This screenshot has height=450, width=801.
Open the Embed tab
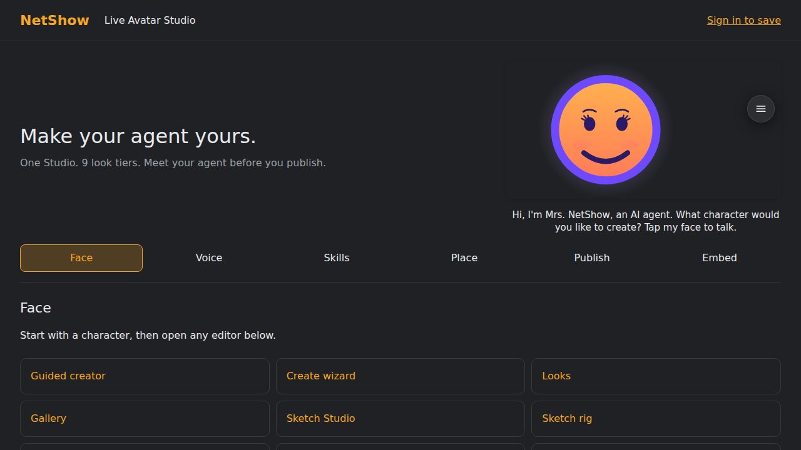720,258
